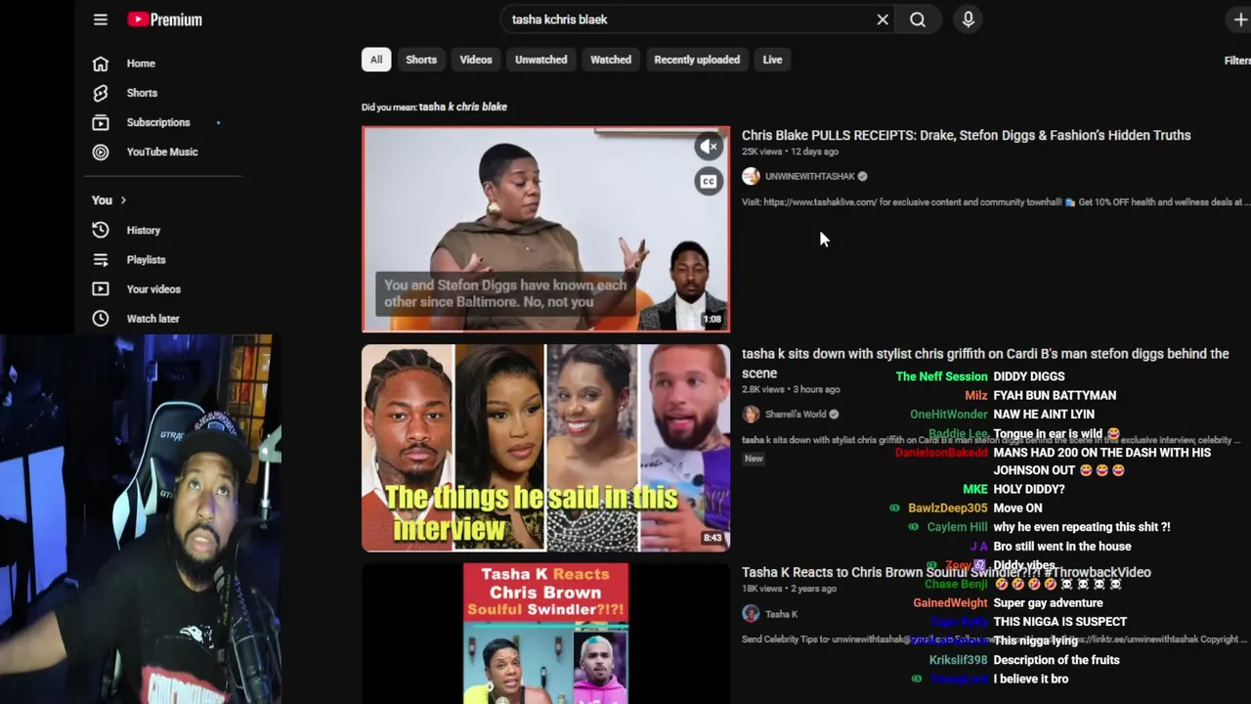This screenshot has height=704, width=1251.
Task: Click chat message 'FYAH BUN BATTYMAN'
Action: (1055, 395)
